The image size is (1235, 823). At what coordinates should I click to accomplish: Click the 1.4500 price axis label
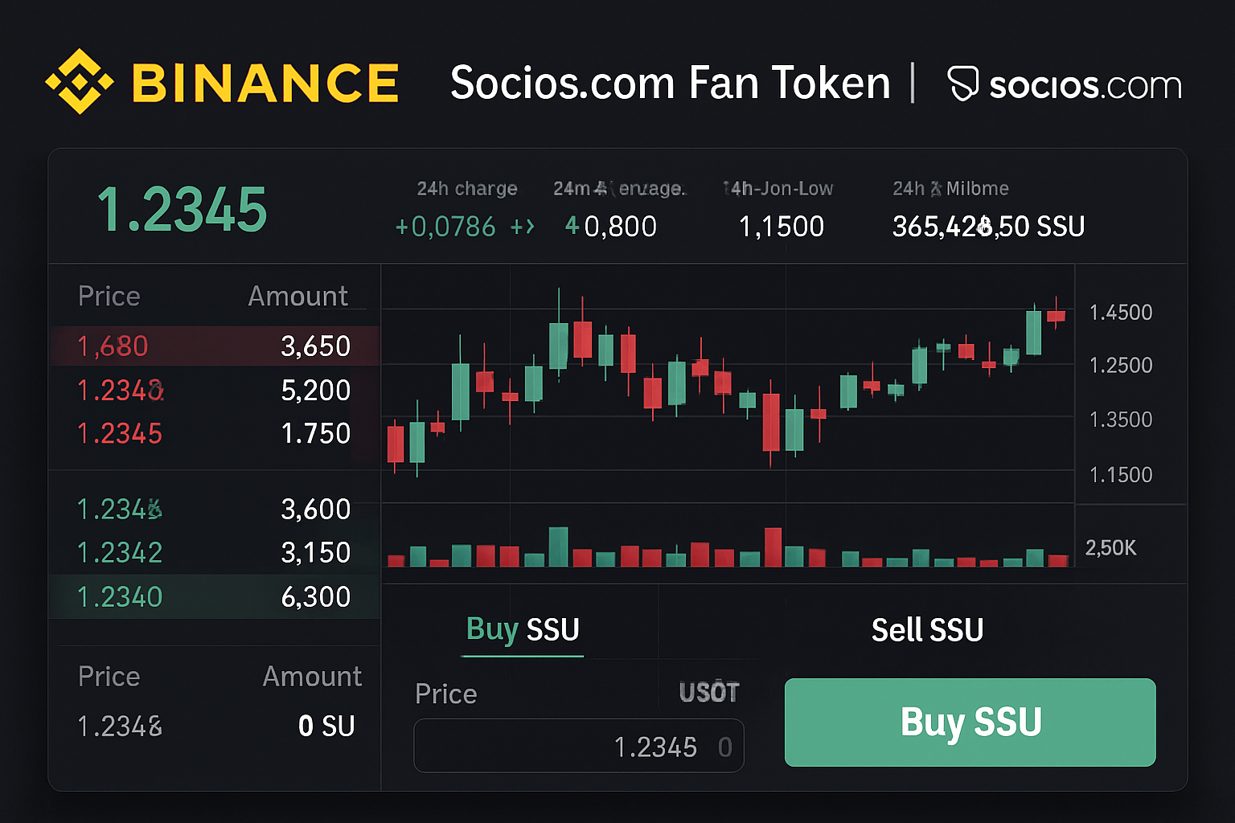coord(1120,313)
